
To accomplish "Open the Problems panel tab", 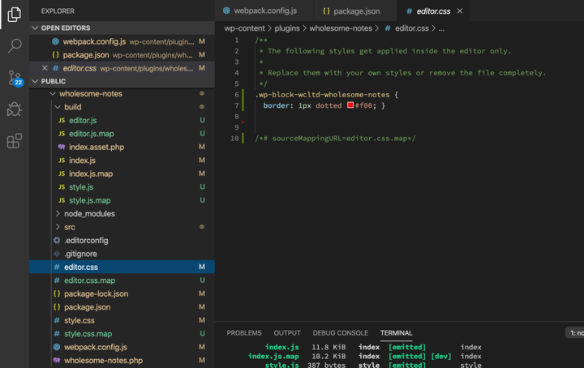I will point(244,333).
